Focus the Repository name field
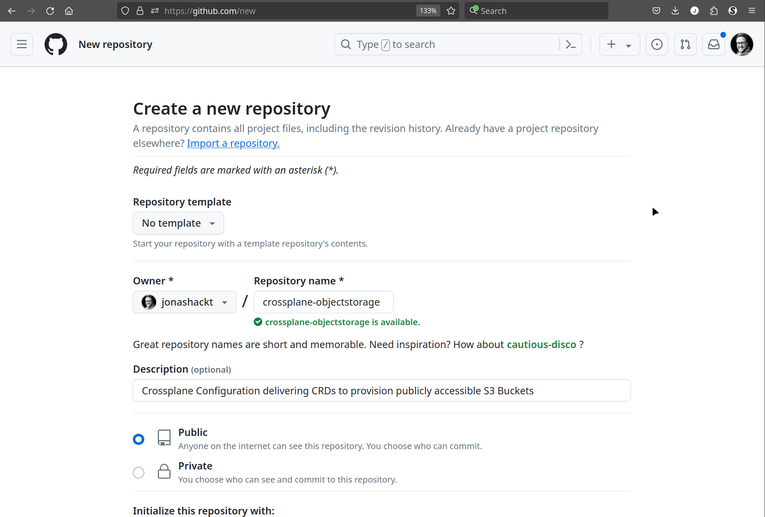The width and height of the screenshot is (765, 517). pos(324,302)
